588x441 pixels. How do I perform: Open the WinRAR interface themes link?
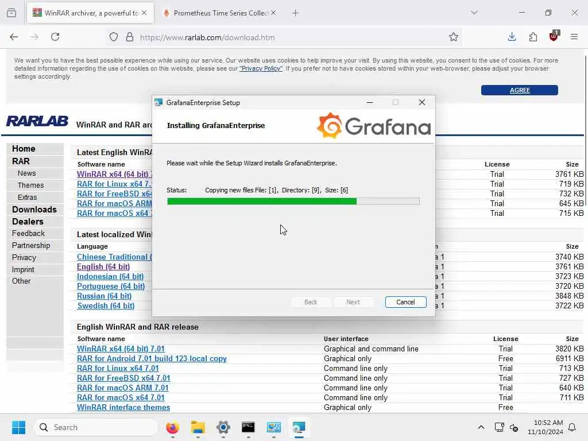[123, 407]
